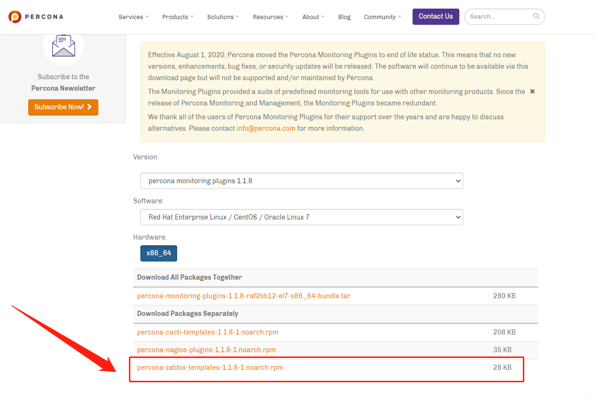The height and width of the screenshot is (398, 594).
Task: Click the Contact Us button
Action: pos(436,16)
